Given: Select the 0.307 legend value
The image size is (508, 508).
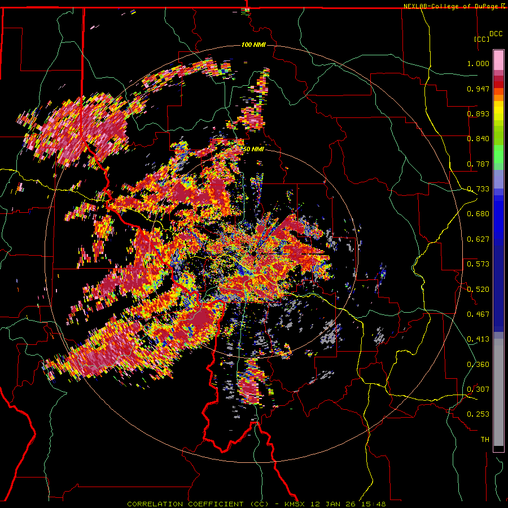Looking at the screenshot, I should point(478,389).
